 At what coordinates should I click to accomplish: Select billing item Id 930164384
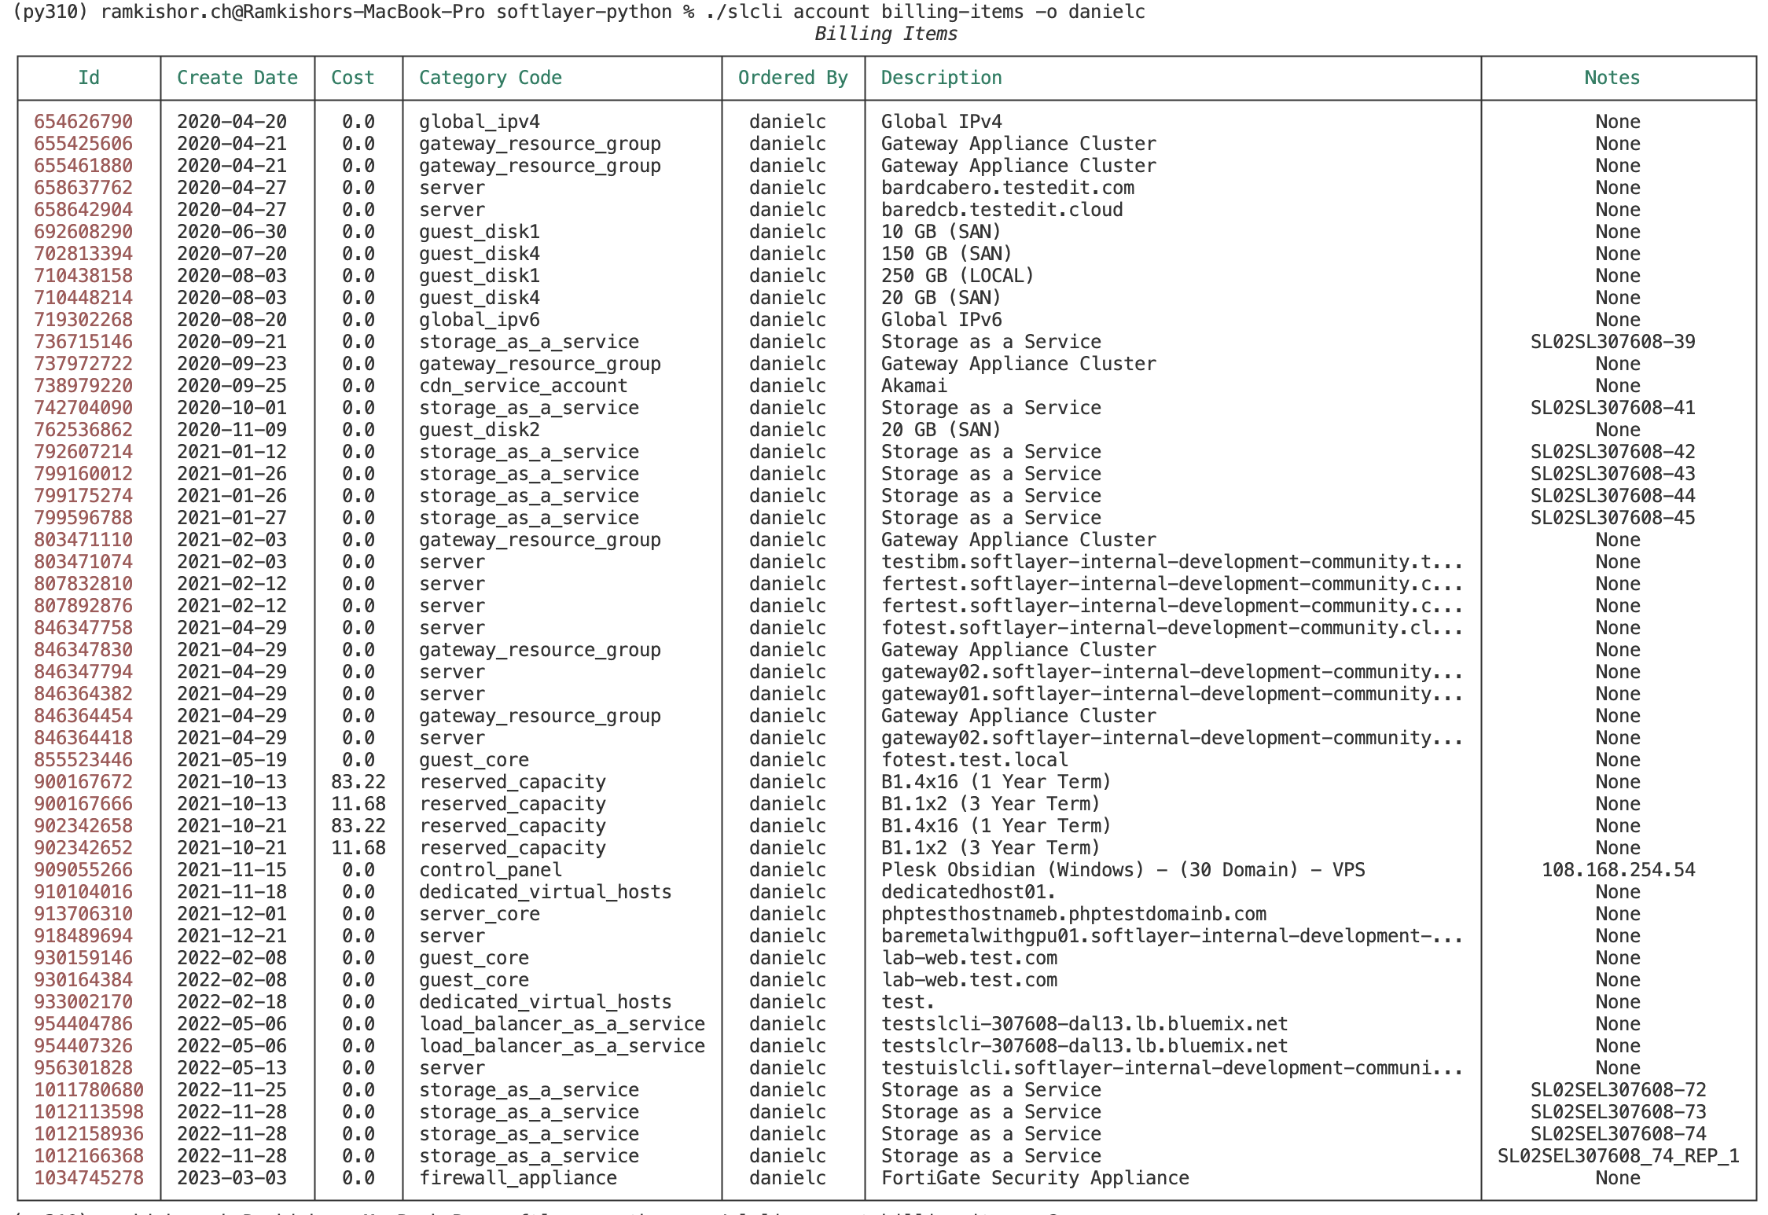[83, 980]
